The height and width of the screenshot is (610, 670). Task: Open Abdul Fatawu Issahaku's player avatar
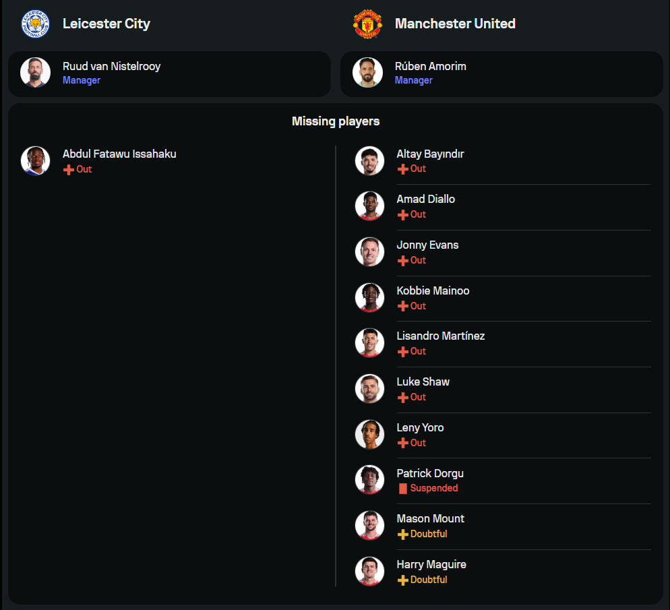click(x=35, y=160)
